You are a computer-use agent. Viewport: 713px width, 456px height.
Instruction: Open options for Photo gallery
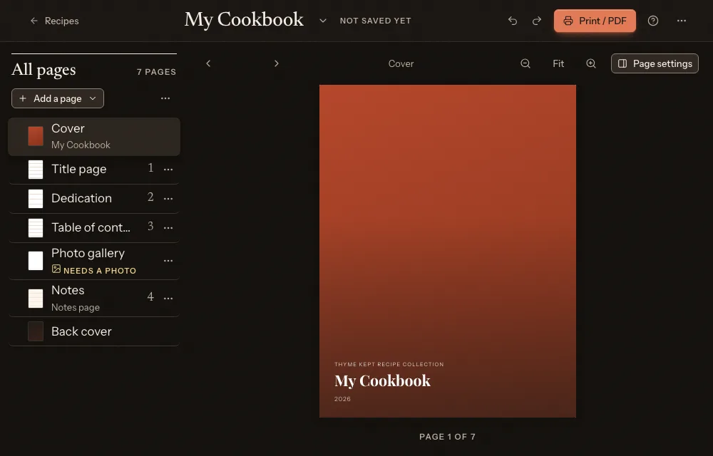[168, 261]
